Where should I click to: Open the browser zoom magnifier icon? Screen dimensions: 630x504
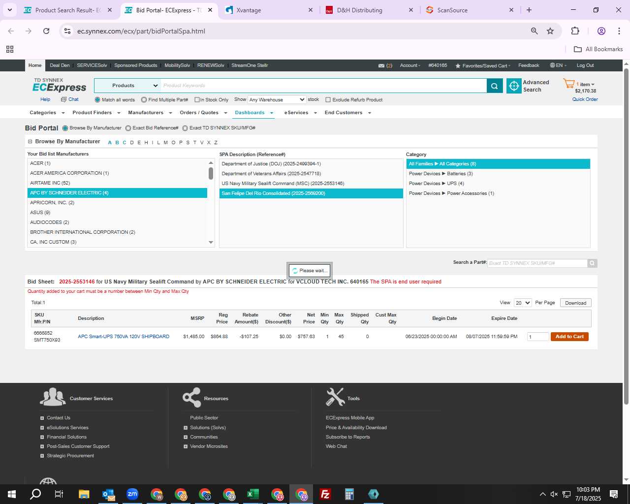[534, 31]
